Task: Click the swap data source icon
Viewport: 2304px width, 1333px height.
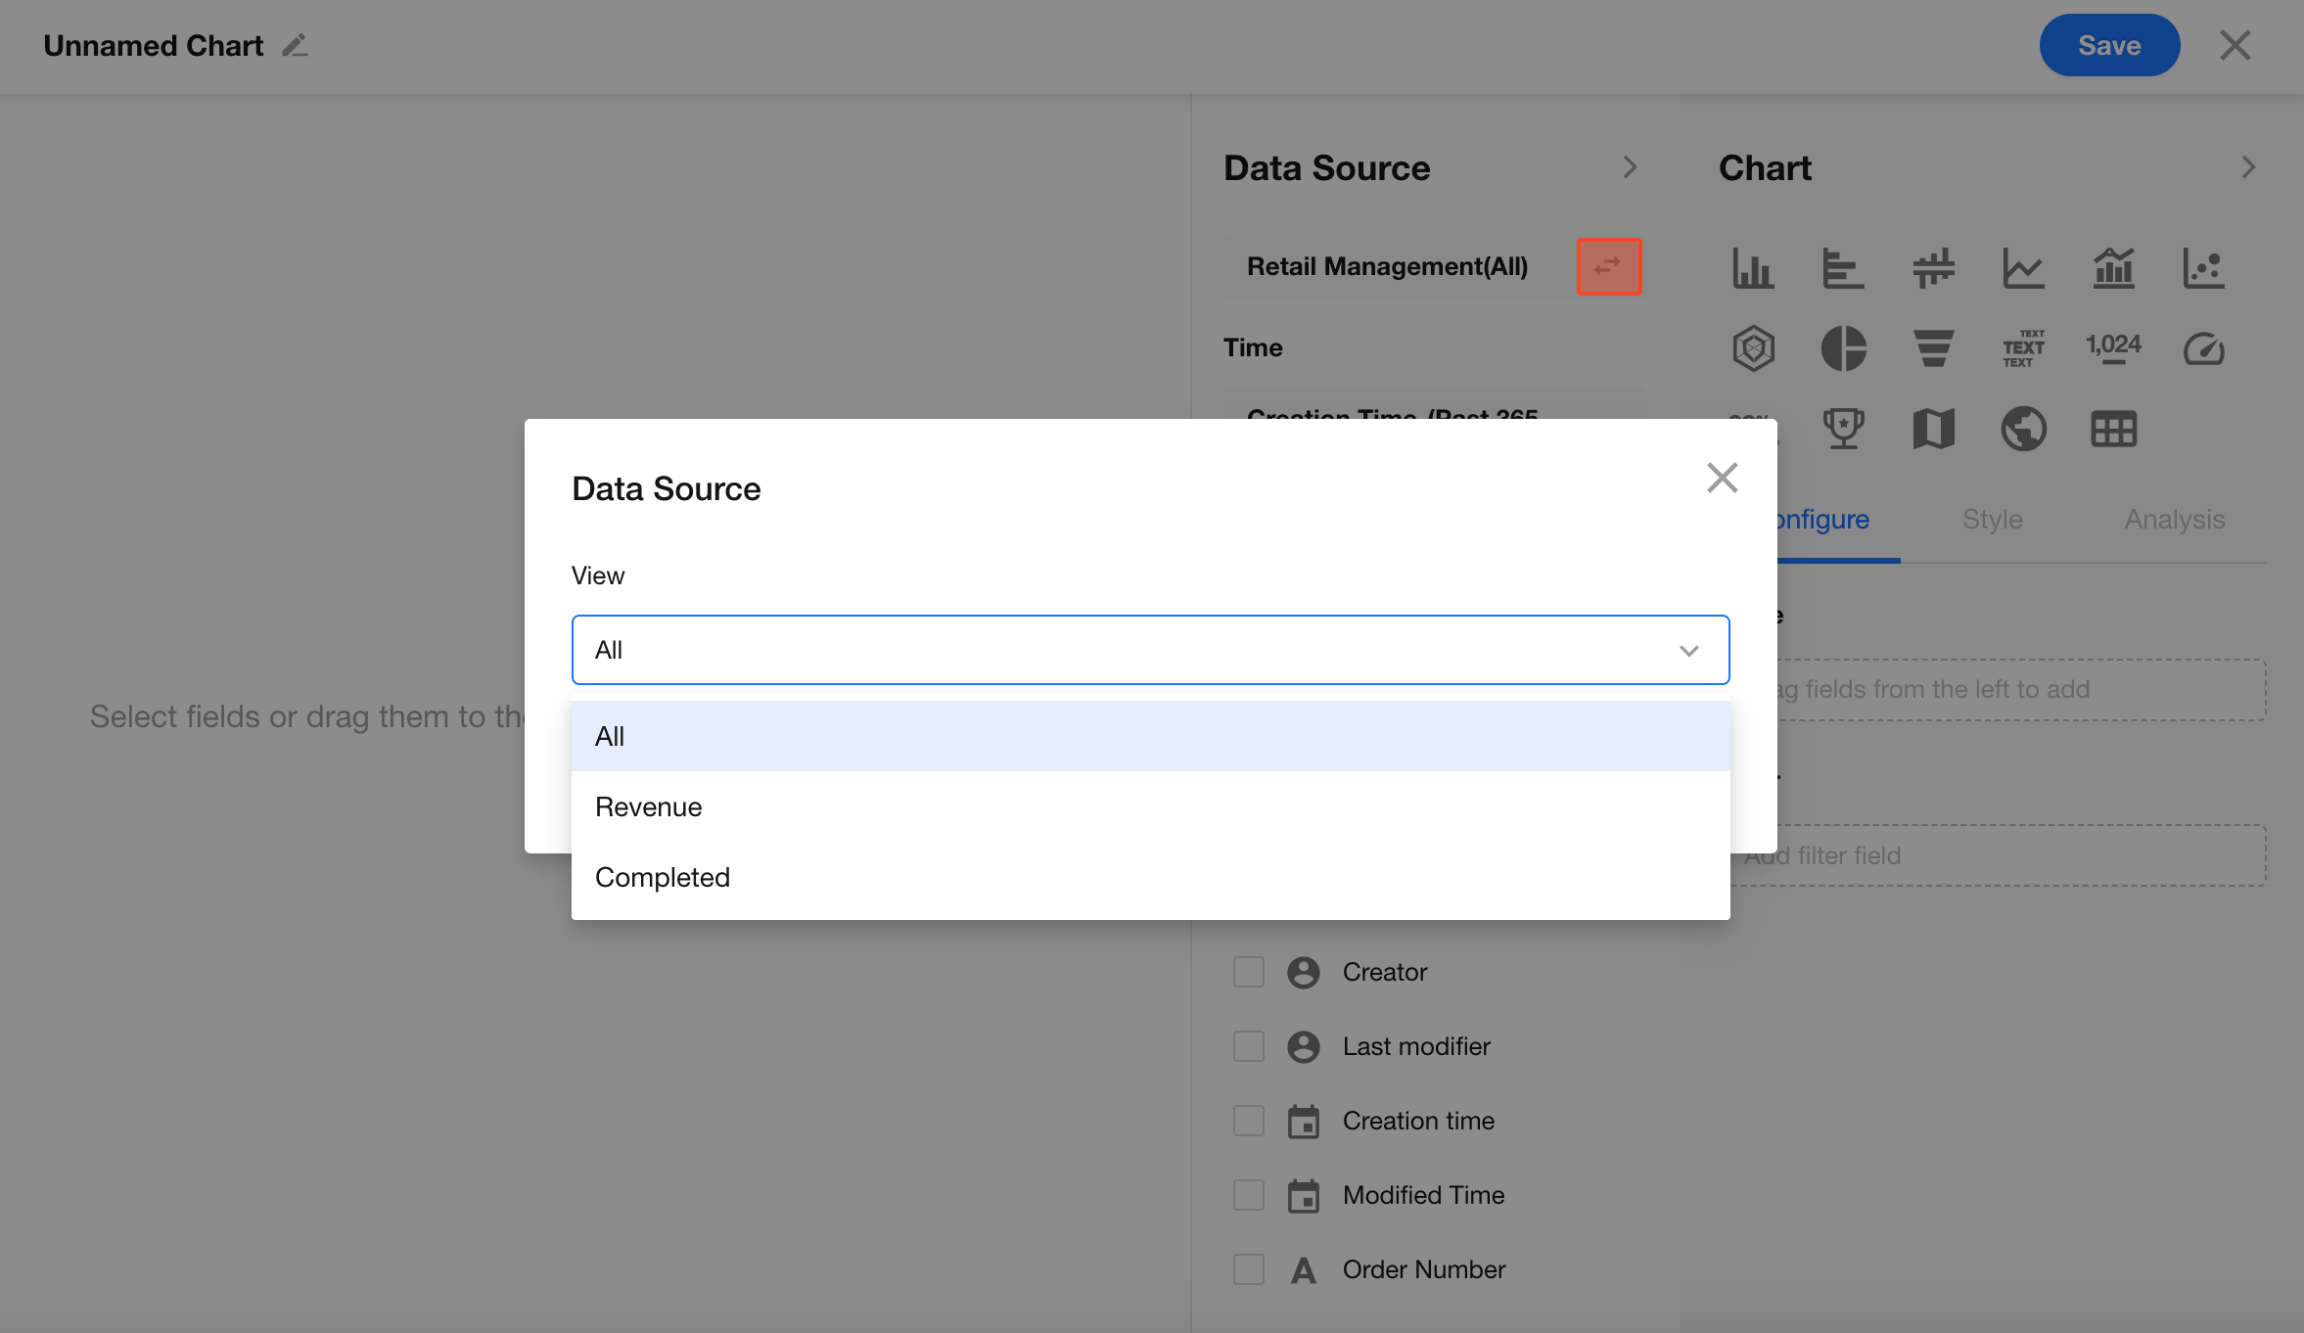Action: 1608,266
